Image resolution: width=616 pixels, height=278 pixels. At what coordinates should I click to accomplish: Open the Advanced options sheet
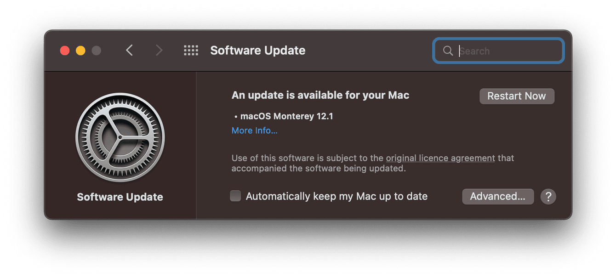coord(498,196)
